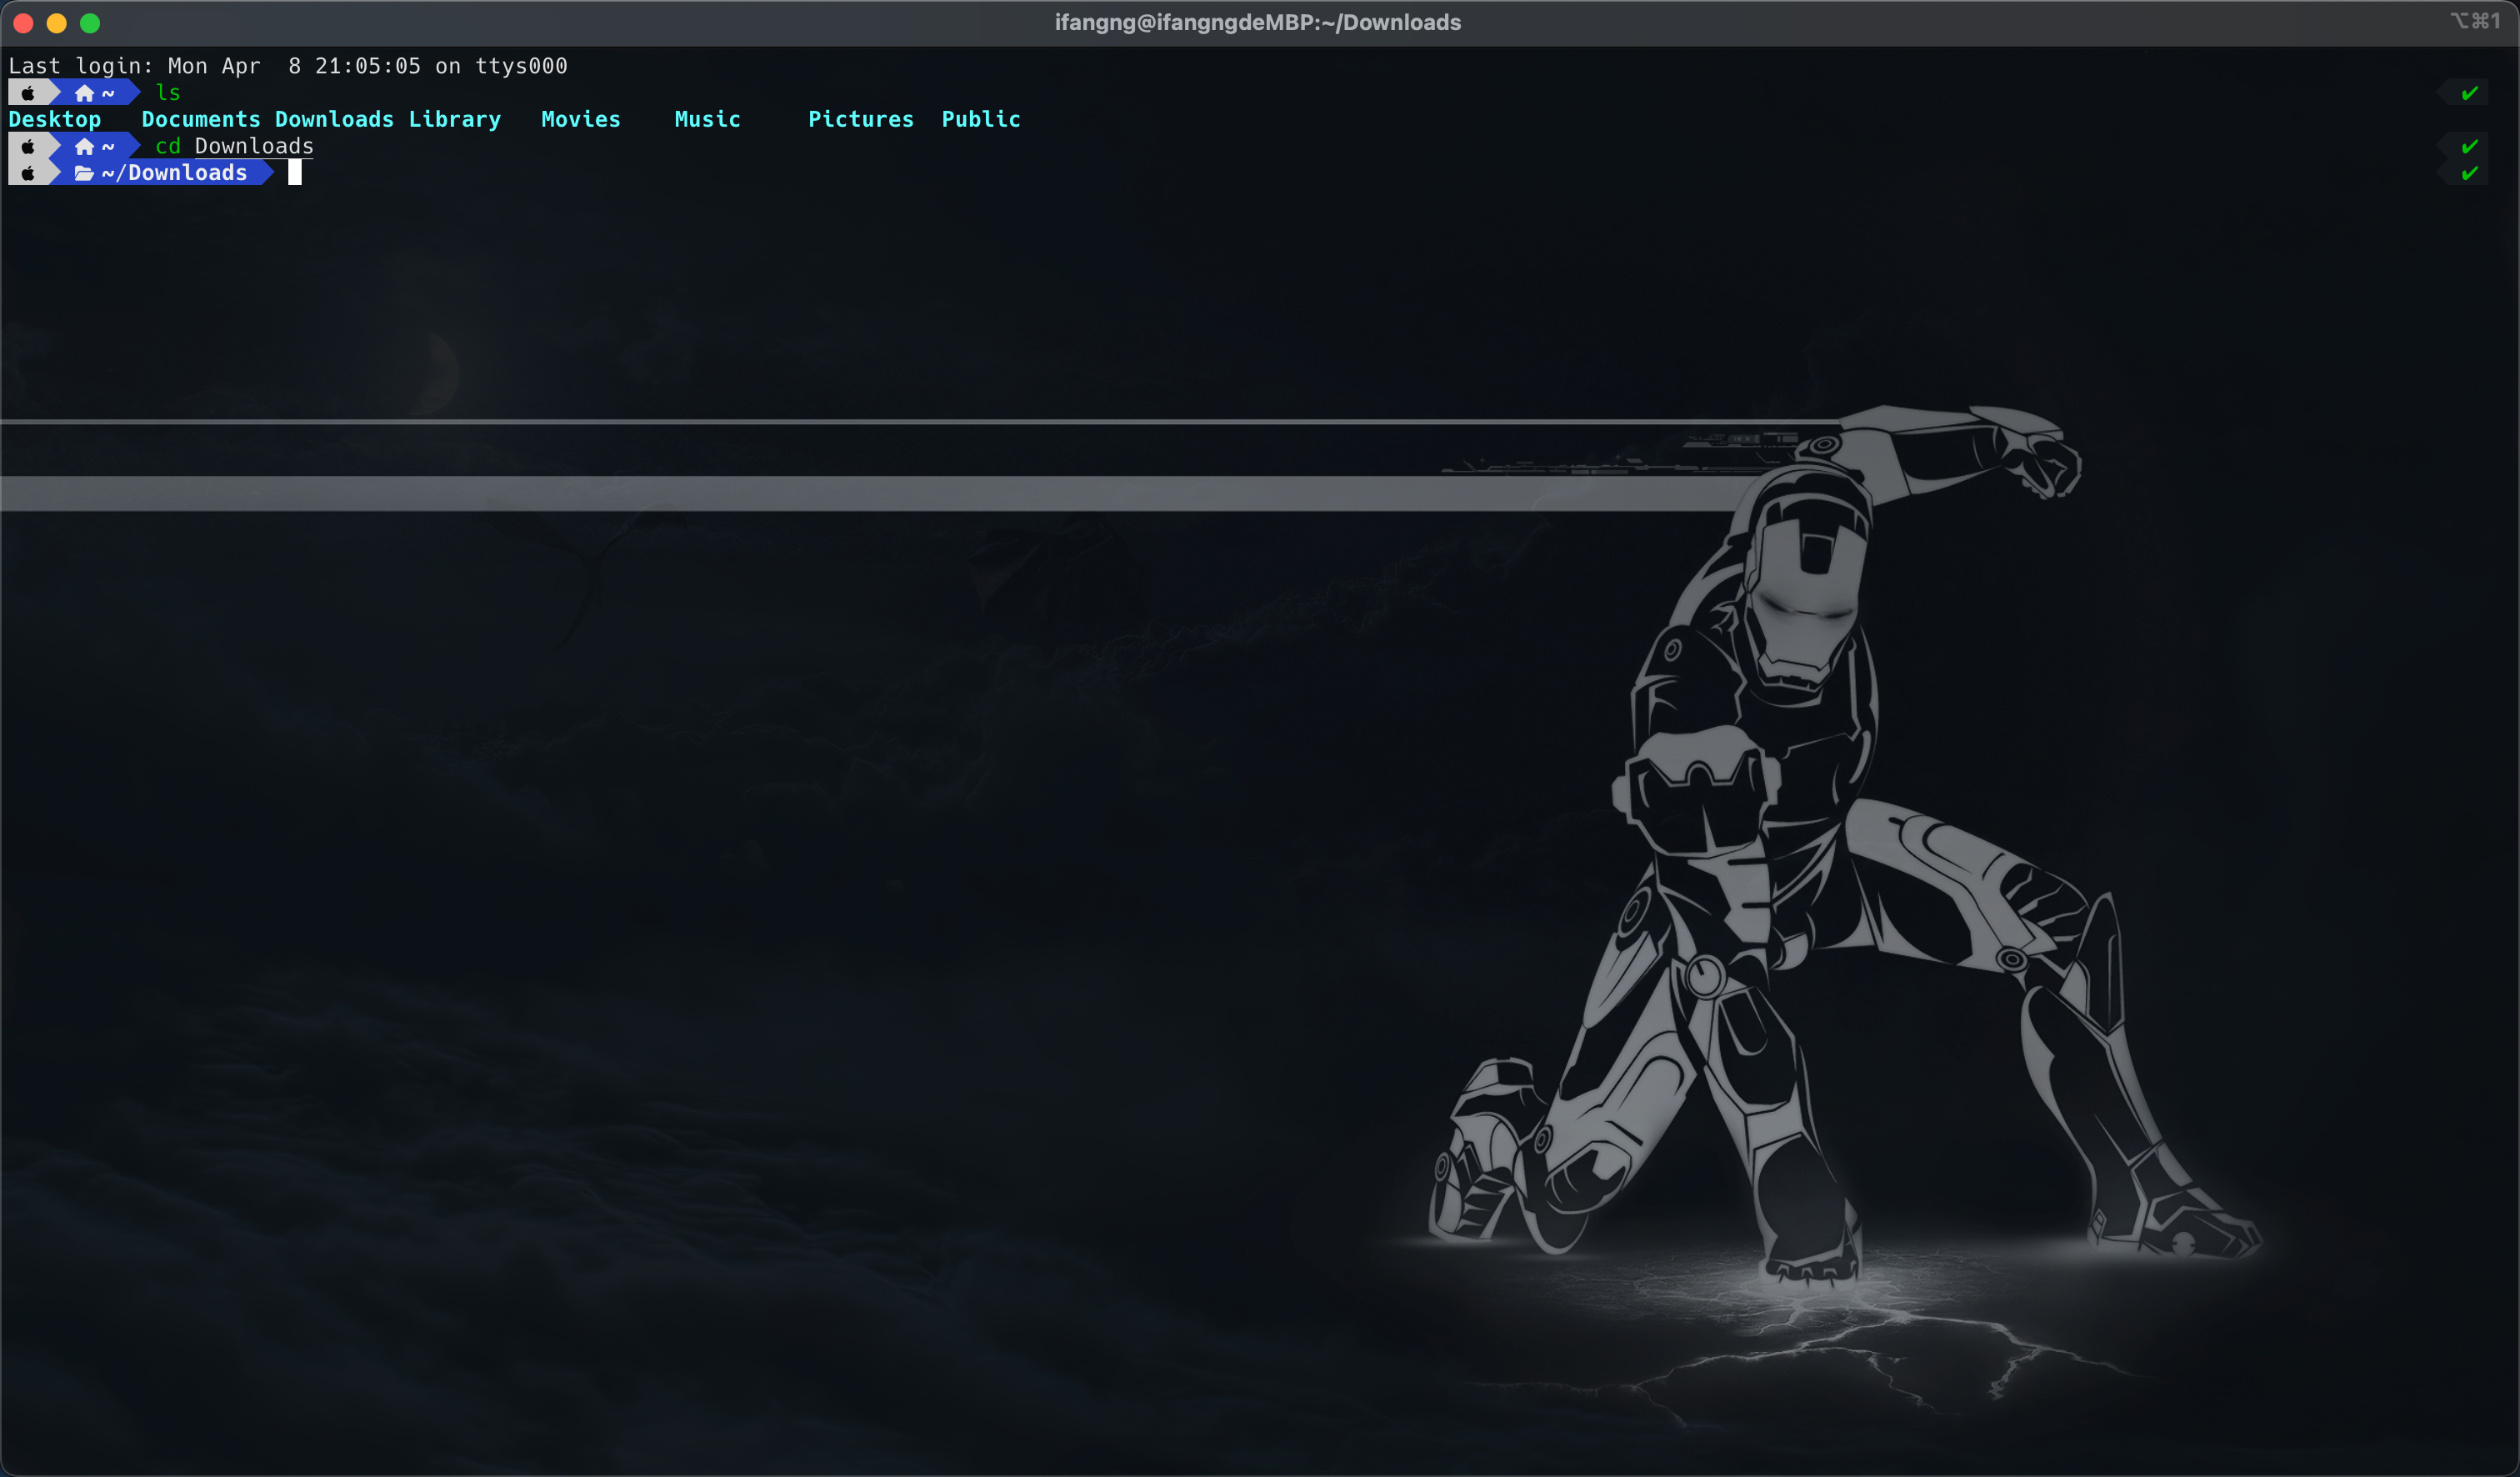Click the red close window button
Viewport: 2520px width, 1477px height.
tap(24, 23)
